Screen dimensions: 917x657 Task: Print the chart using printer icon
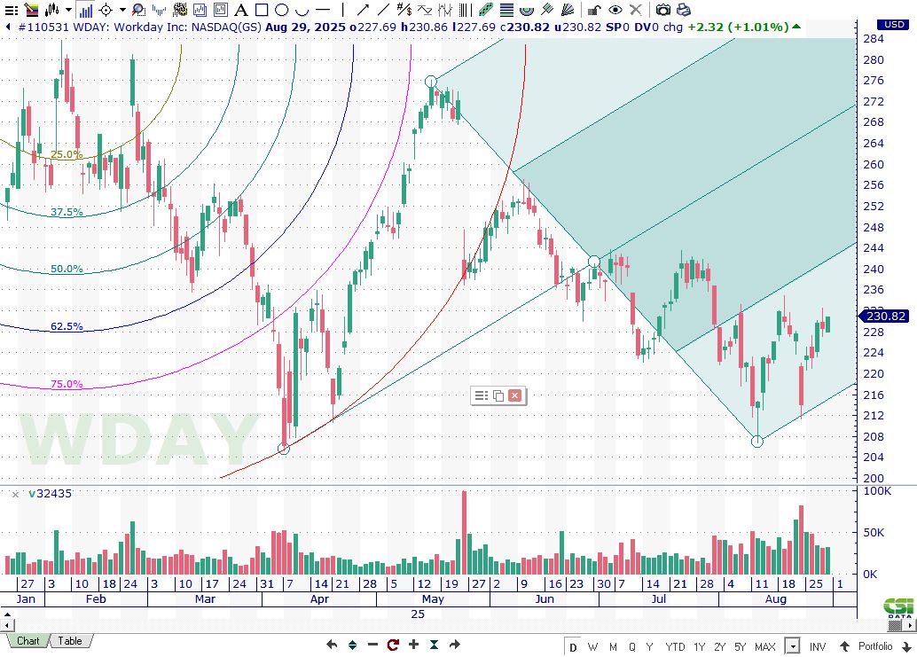coord(683,10)
